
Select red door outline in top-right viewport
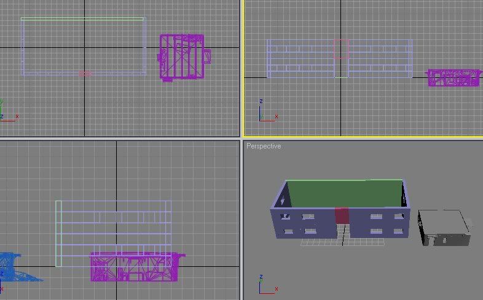point(342,49)
